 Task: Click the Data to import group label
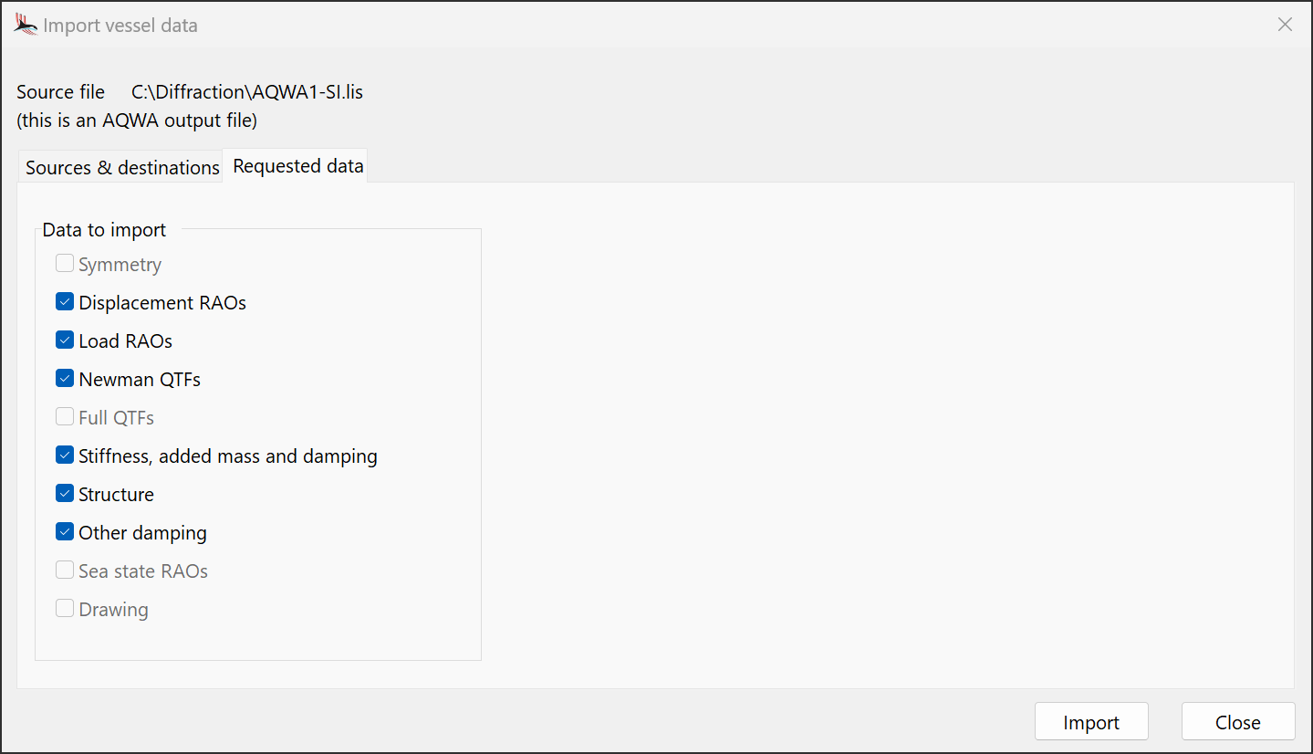pyautogui.click(x=104, y=230)
